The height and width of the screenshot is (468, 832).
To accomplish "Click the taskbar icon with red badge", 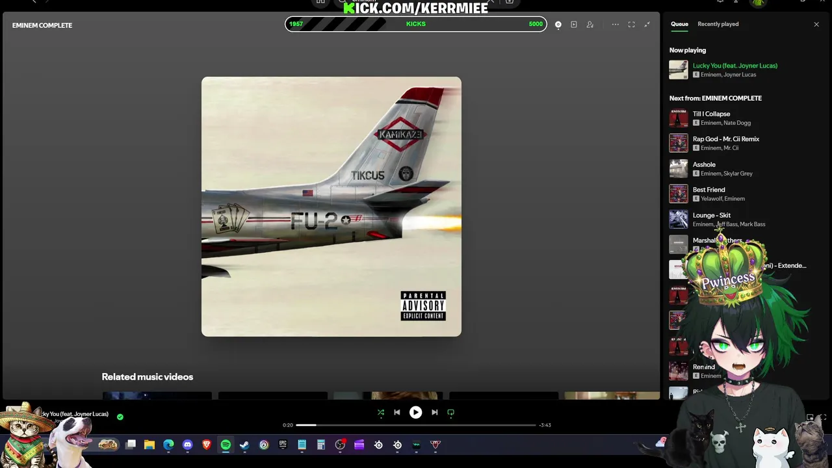I will 340,445.
